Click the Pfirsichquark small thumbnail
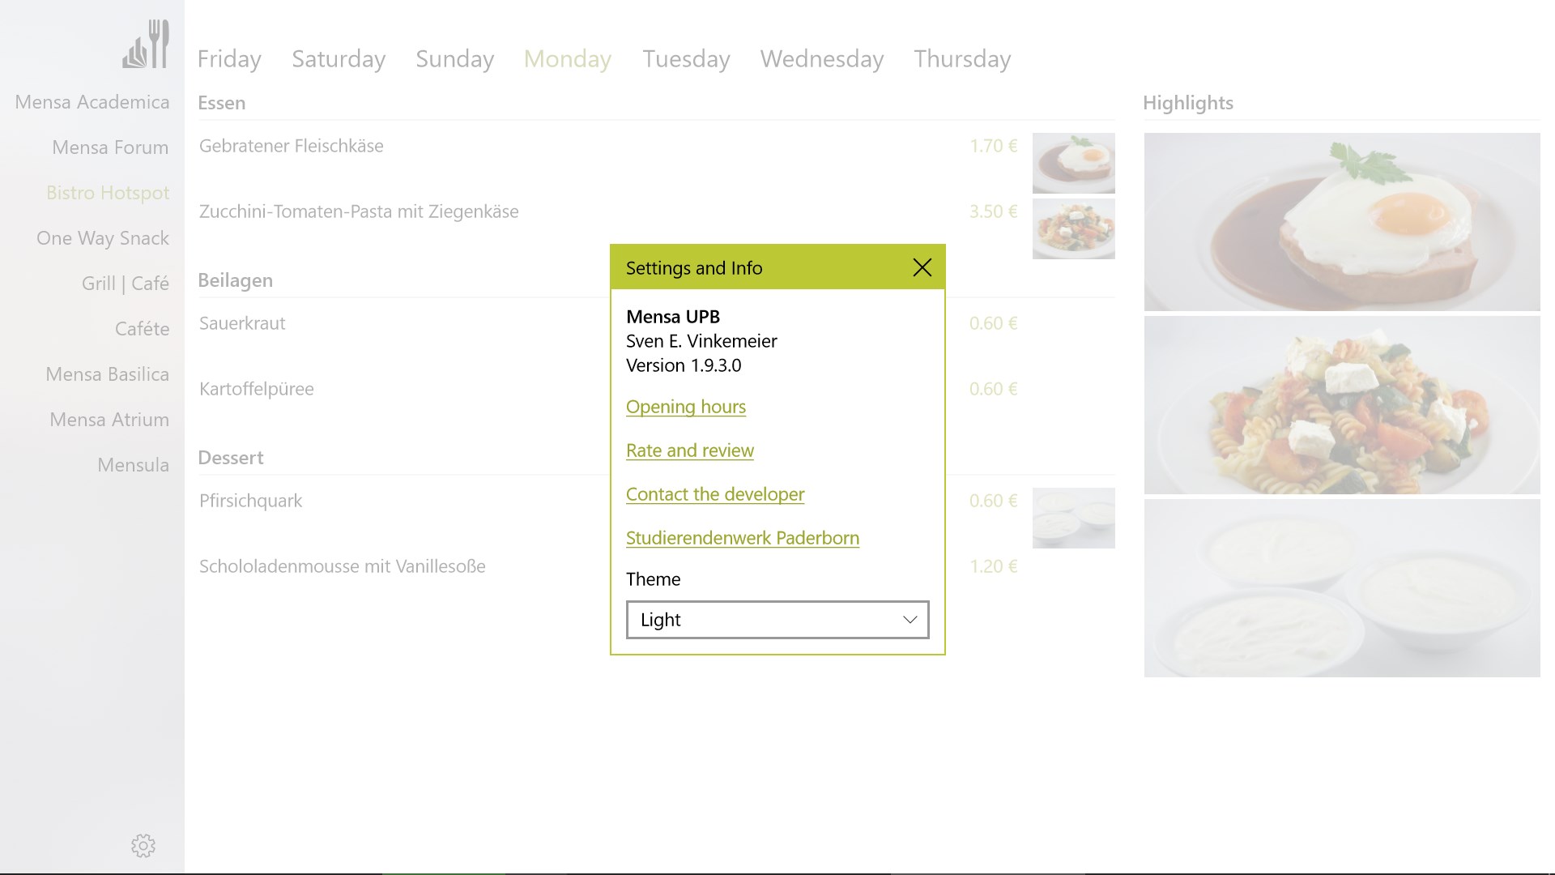This screenshot has height=875, width=1555. (1073, 518)
